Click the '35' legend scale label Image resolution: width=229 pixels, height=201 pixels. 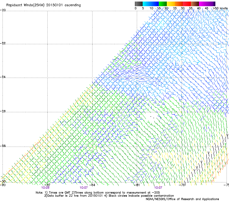coord(191,8)
